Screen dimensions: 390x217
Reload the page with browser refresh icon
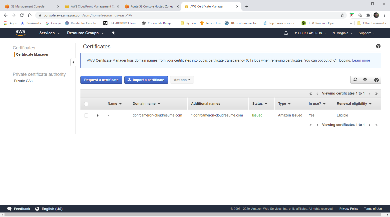22,15
